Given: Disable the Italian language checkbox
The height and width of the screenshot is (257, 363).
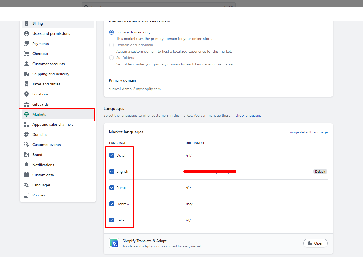Looking at the screenshot, I should (112, 220).
